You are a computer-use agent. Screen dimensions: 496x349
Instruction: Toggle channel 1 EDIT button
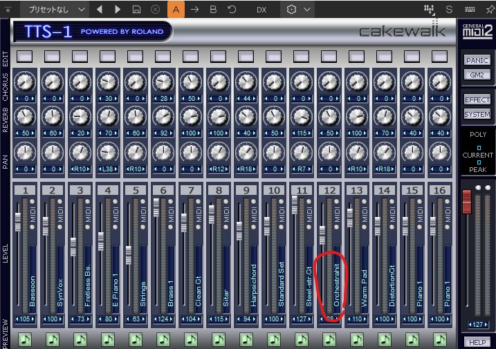(25, 57)
